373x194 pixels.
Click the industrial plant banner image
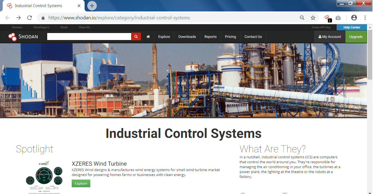(184, 80)
